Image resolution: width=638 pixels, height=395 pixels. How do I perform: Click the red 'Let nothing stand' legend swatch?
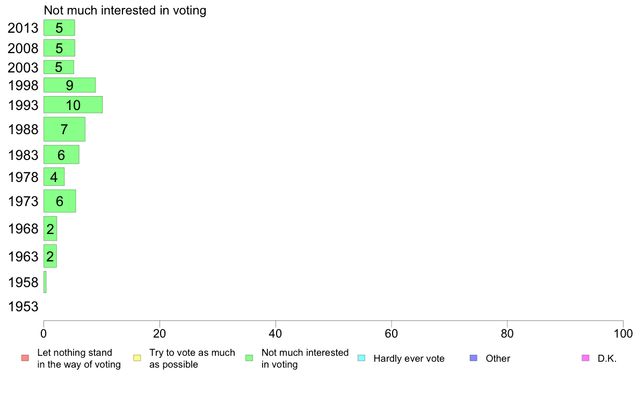[x=25, y=358]
